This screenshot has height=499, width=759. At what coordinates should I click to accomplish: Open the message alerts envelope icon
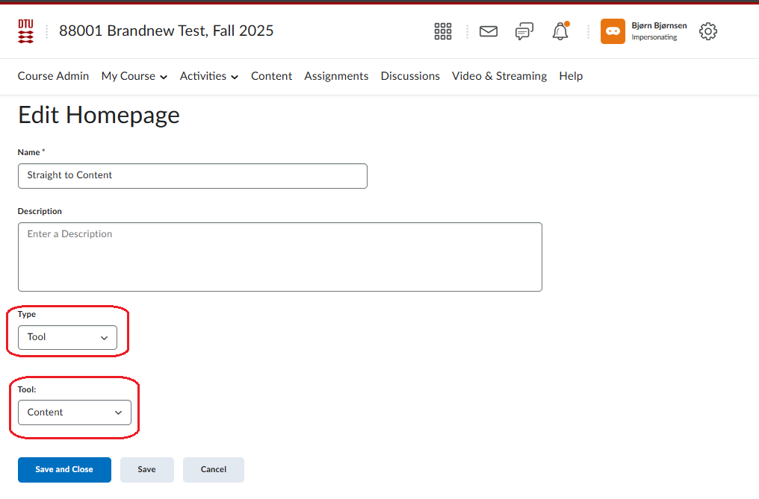click(x=489, y=31)
